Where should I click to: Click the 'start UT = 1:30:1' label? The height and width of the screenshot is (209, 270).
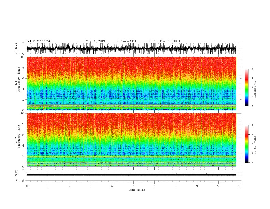pyautogui.click(x=165, y=41)
